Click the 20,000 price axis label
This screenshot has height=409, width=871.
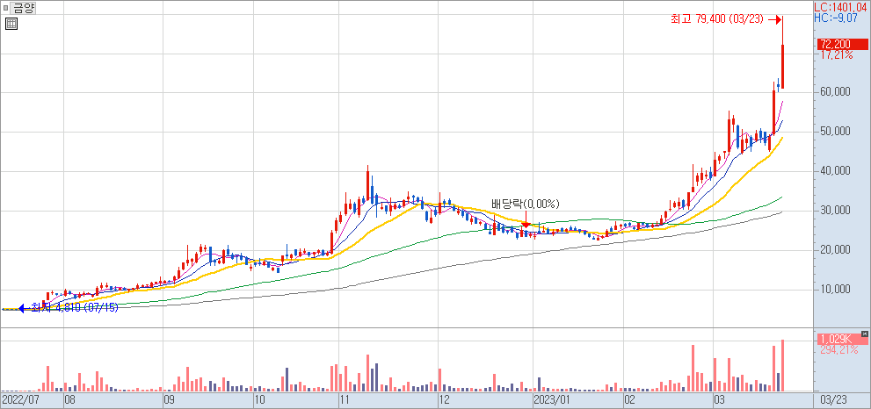(834, 250)
